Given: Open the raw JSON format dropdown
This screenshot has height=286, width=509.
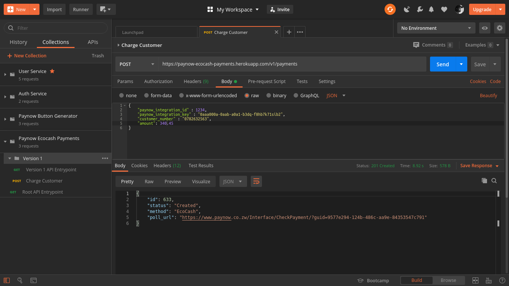Looking at the screenshot, I should pos(336,95).
